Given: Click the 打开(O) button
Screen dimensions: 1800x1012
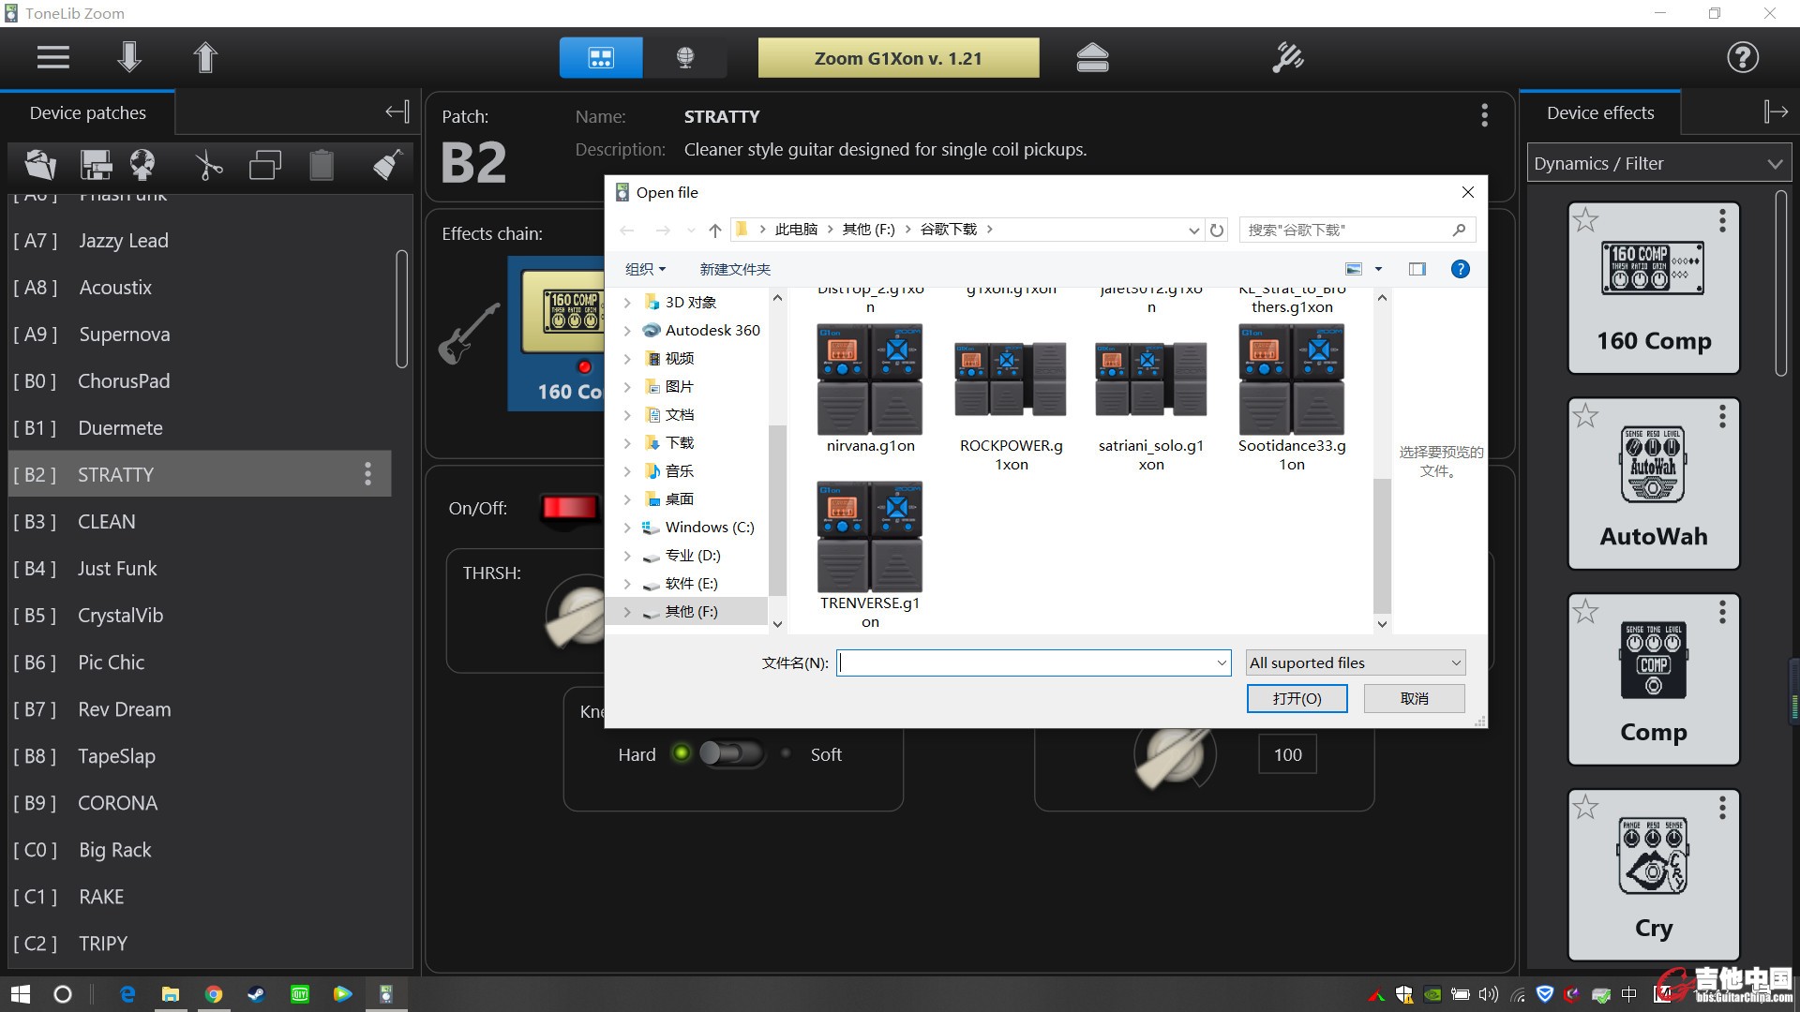Looking at the screenshot, I should [1297, 698].
